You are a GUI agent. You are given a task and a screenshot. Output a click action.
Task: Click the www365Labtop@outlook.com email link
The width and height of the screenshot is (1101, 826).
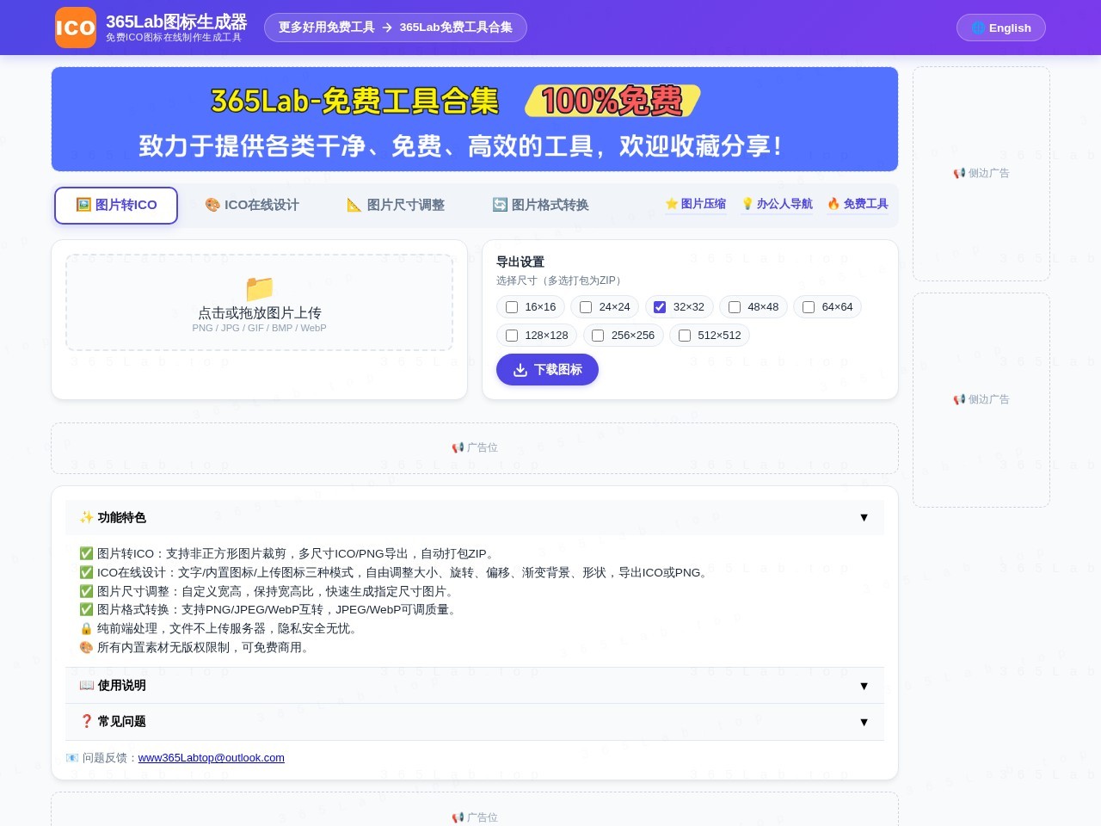point(212,758)
